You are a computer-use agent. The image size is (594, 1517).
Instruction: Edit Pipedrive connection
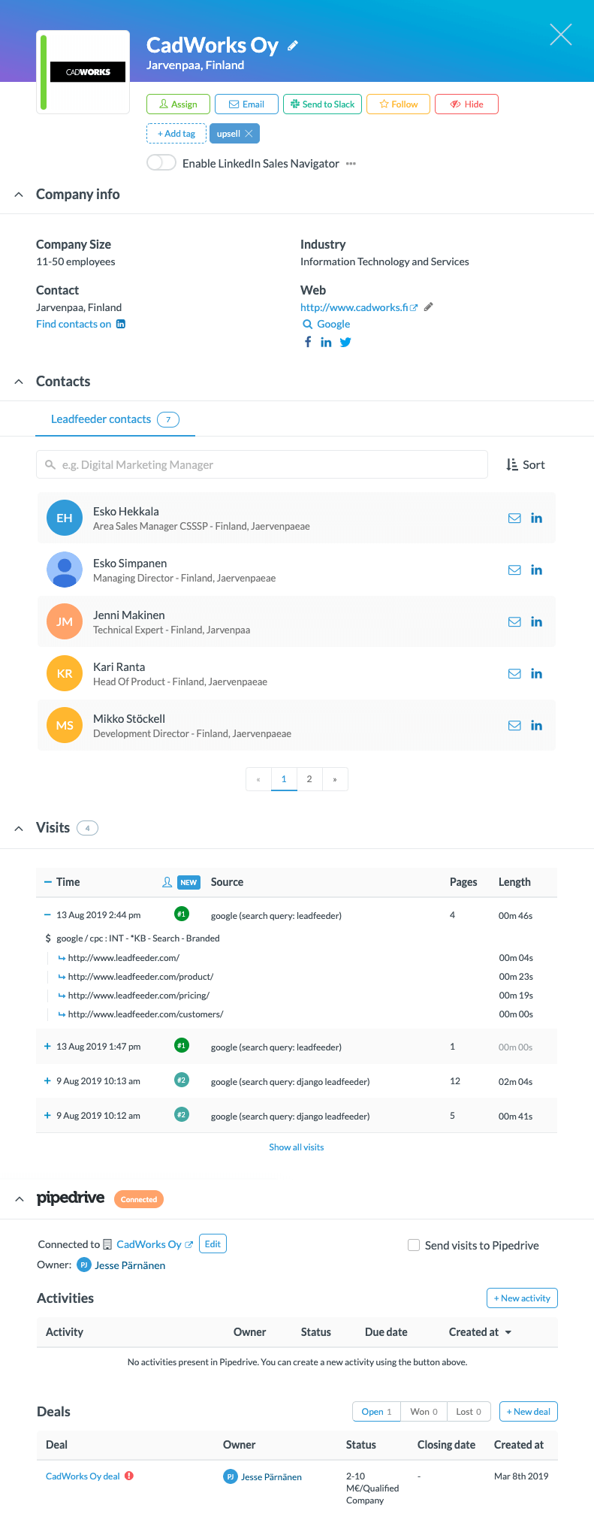pos(213,1244)
